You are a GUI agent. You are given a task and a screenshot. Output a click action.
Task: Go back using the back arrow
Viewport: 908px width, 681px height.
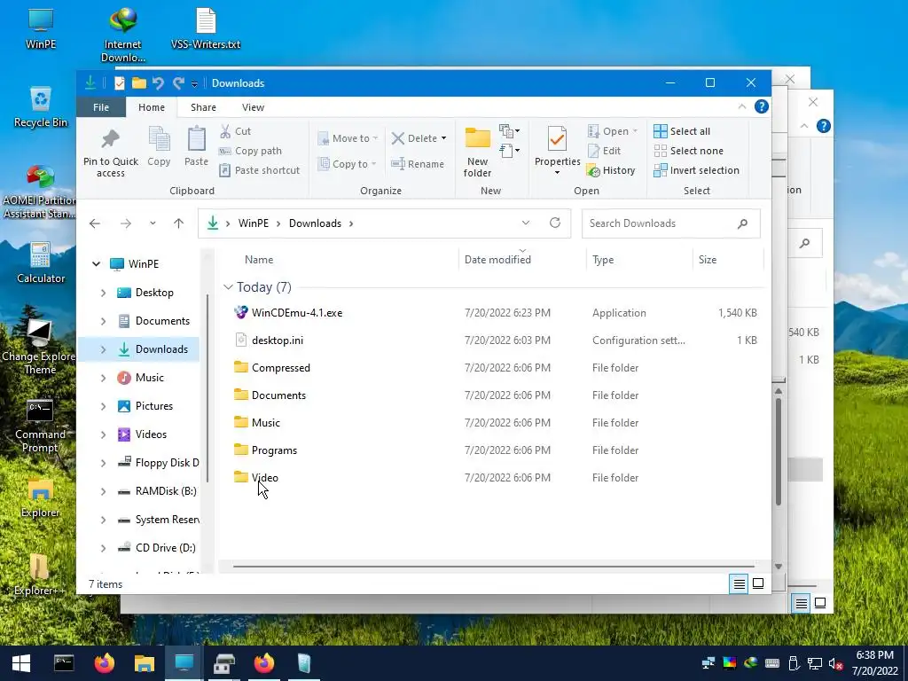tap(95, 223)
